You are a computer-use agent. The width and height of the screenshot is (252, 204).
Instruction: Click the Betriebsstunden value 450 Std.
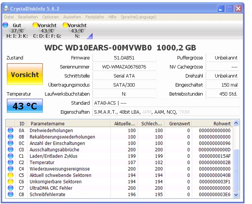click(223, 94)
